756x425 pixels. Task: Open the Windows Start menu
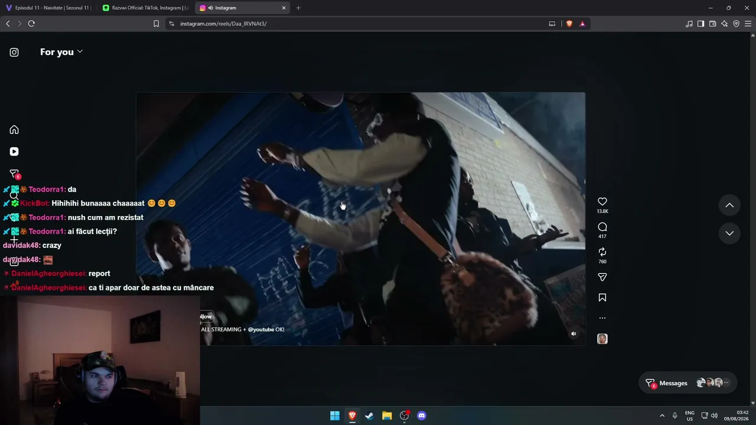coord(335,416)
